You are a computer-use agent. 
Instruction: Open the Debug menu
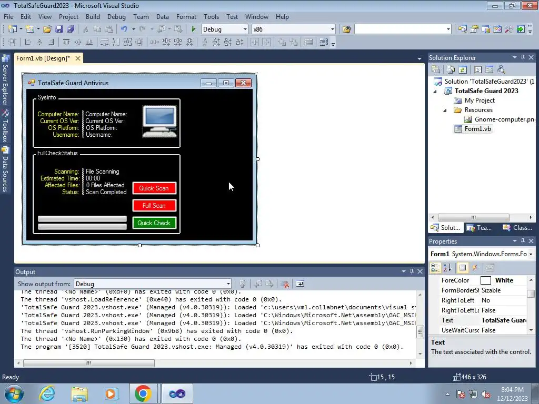click(116, 16)
